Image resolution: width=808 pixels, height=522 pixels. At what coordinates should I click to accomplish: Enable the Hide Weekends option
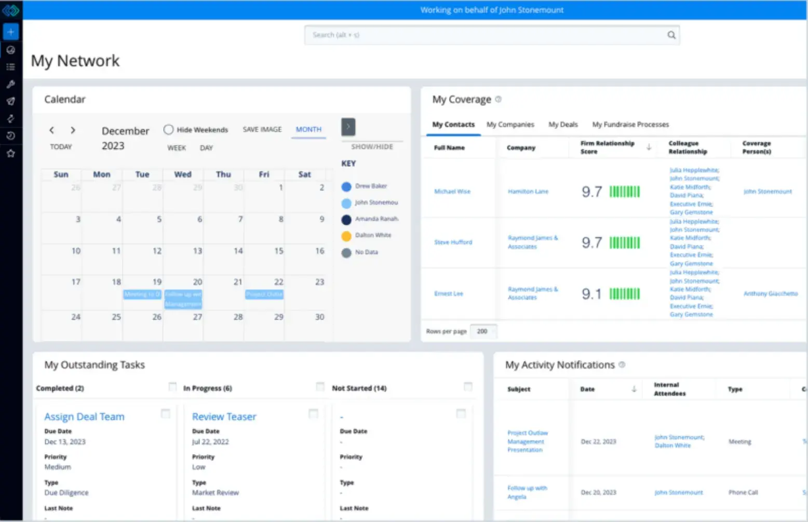pyautogui.click(x=169, y=129)
